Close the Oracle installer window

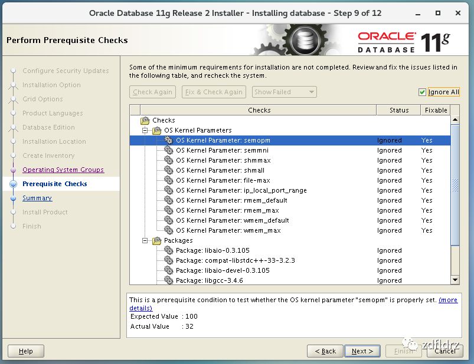[458, 14]
